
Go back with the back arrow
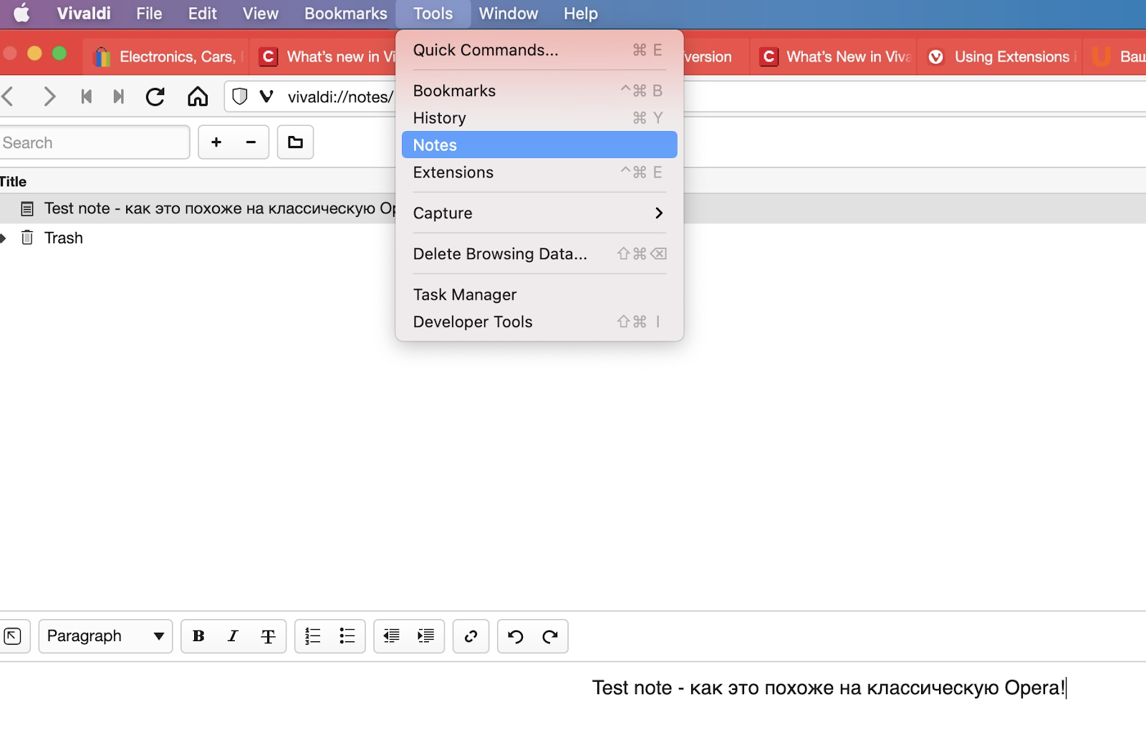pyautogui.click(x=9, y=96)
